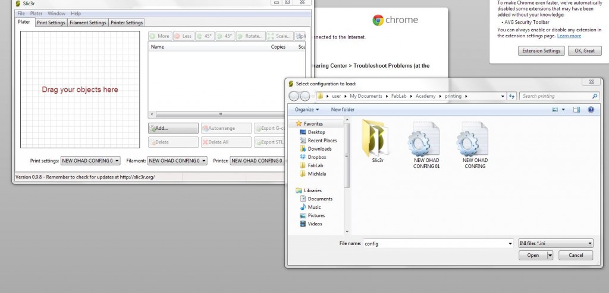Click the Open button split arrow
Image resolution: width=609 pixels, height=293 pixels.
click(x=550, y=255)
